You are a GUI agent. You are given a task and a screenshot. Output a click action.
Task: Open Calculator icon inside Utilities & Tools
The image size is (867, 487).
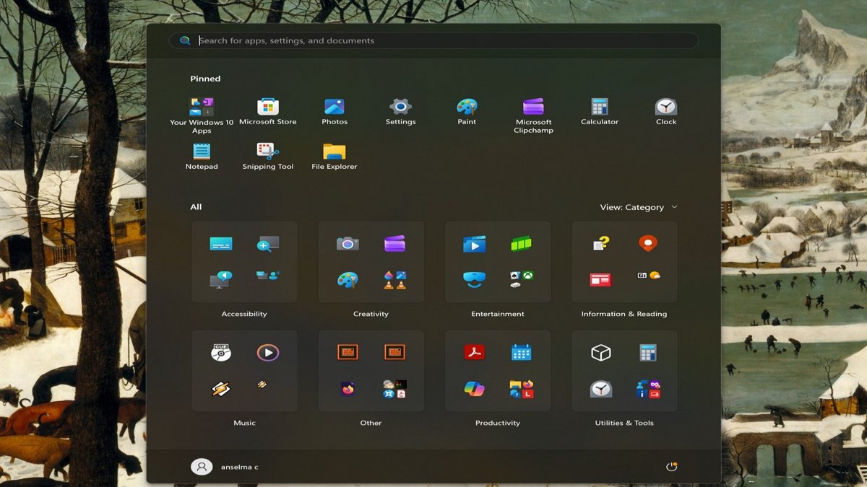point(648,353)
